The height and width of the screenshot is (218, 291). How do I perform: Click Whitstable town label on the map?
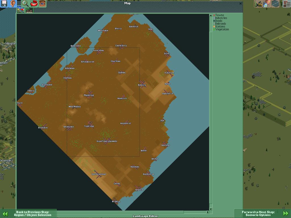point(103,31)
